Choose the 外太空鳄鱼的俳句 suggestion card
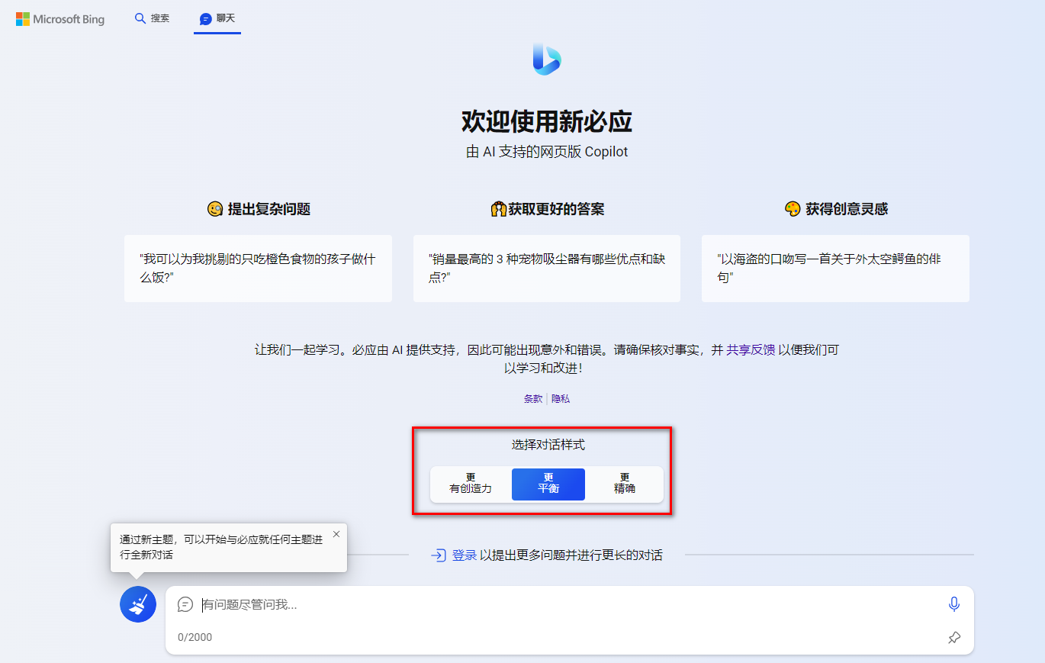The height and width of the screenshot is (663, 1045). click(x=835, y=269)
